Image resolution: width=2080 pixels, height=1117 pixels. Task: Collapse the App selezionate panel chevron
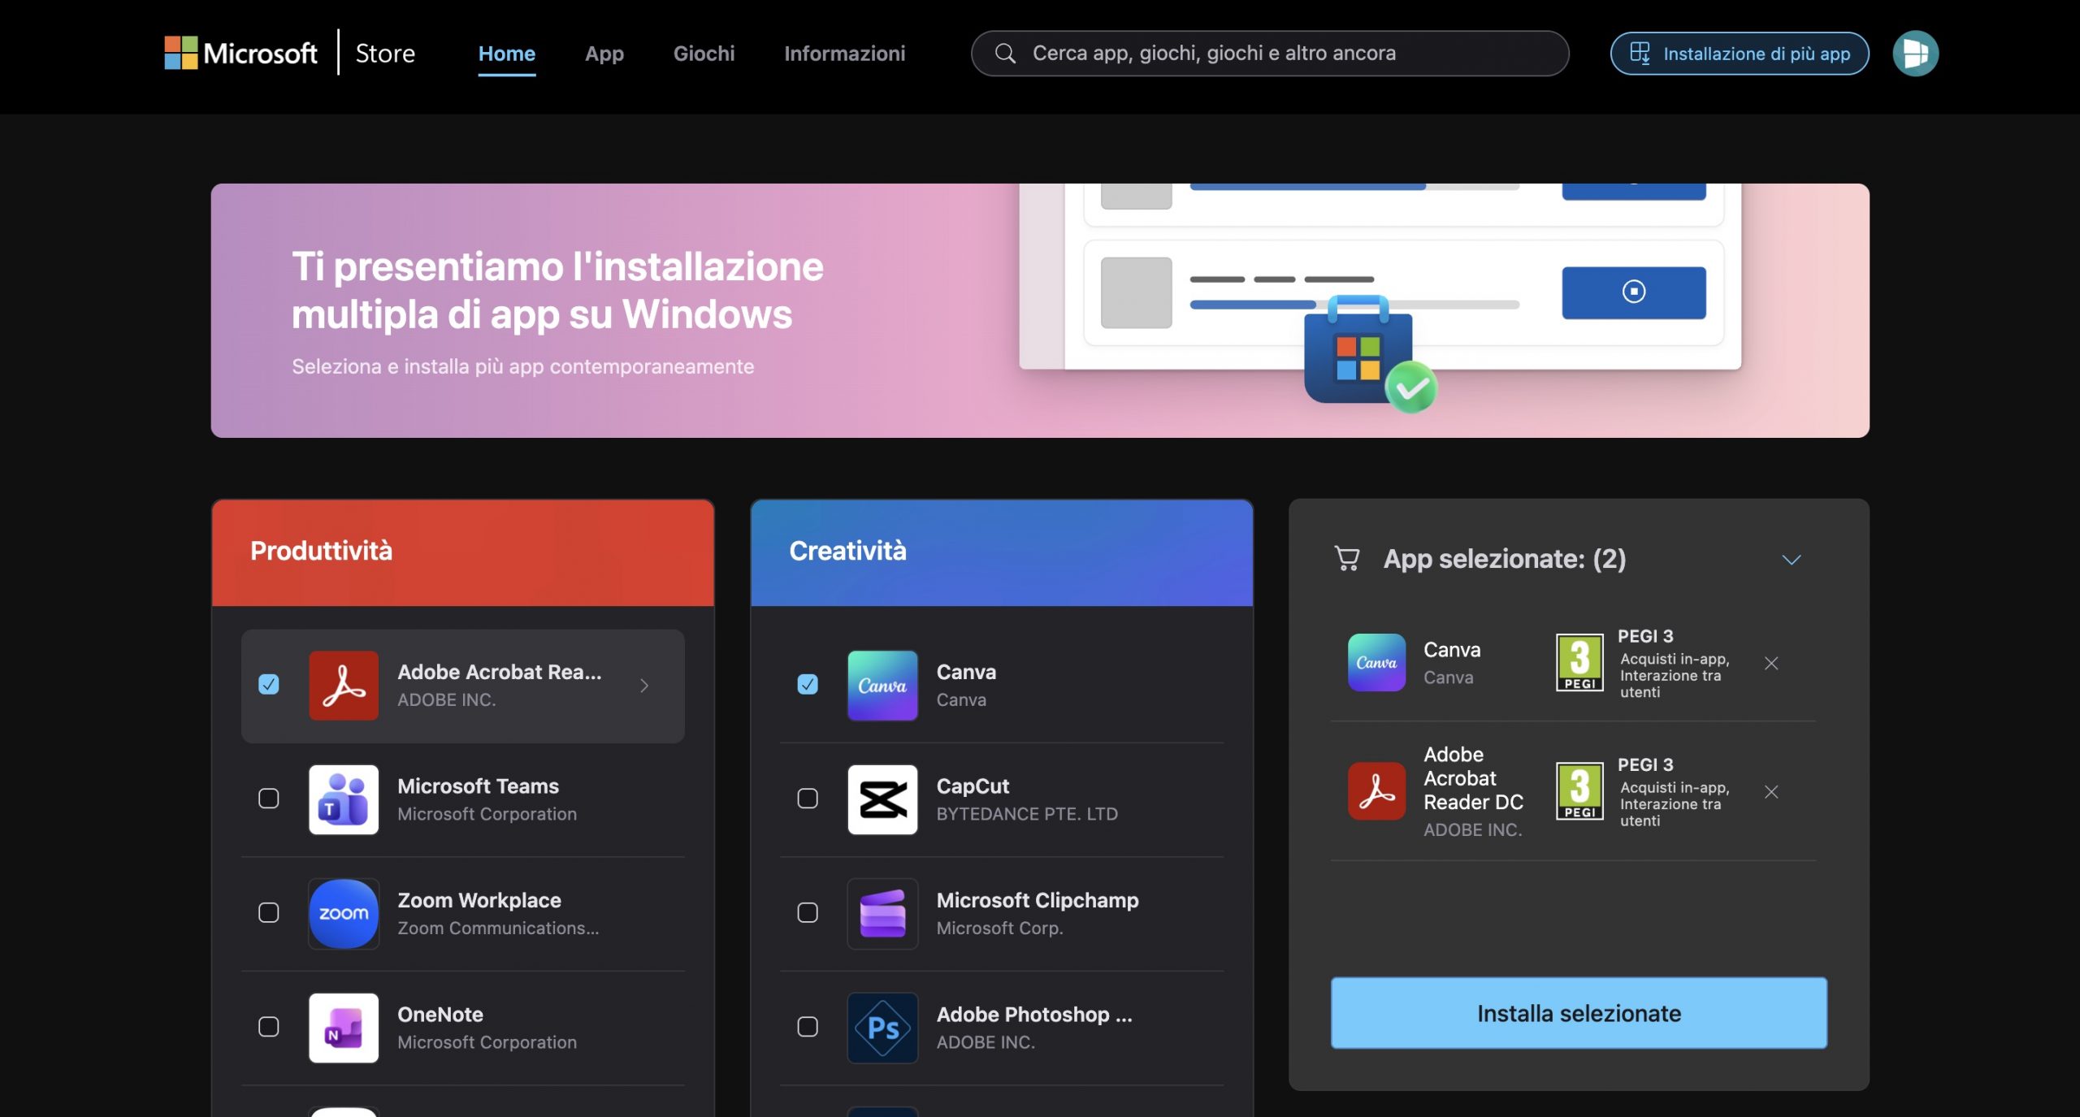pos(1791,560)
